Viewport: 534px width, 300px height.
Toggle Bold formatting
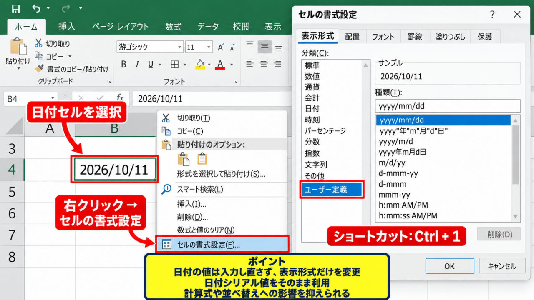tap(123, 64)
